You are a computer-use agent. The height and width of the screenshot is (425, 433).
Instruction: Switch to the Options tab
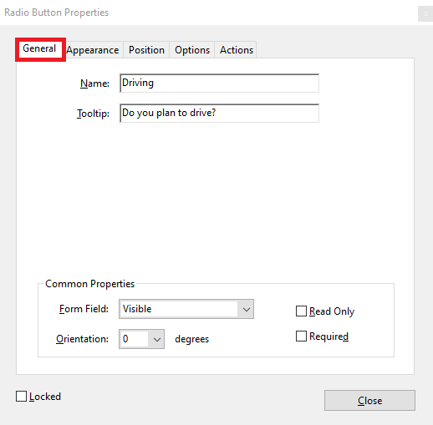pyautogui.click(x=192, y=50)
